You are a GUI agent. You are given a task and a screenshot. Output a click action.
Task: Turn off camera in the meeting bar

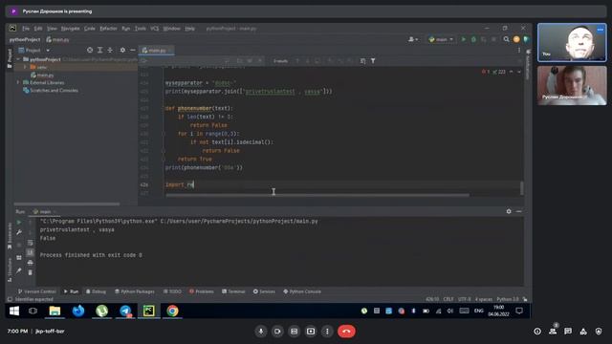click(x=277, y=332)
